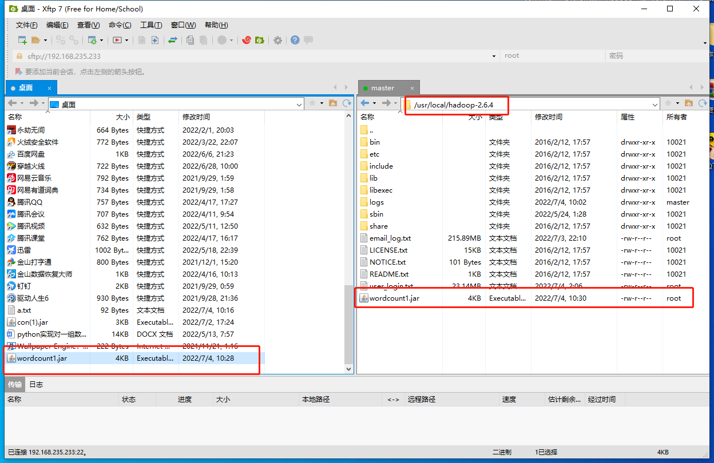Open the 编辑(E) menu

click(57, 25)
